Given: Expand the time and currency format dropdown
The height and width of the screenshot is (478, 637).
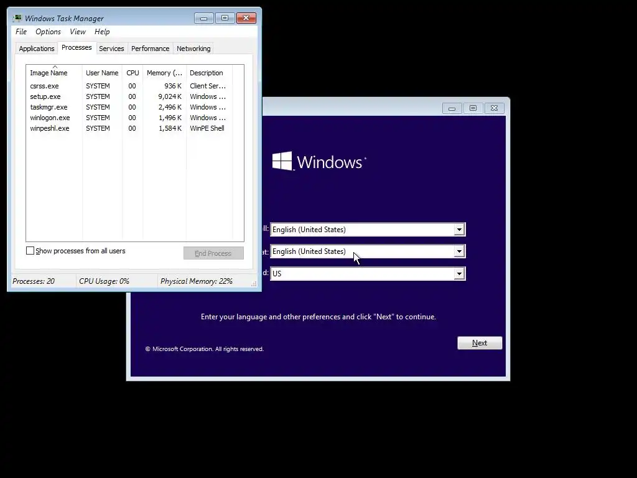Looking at the screenshot, I should pyautogui.click(x=459, y=251).
